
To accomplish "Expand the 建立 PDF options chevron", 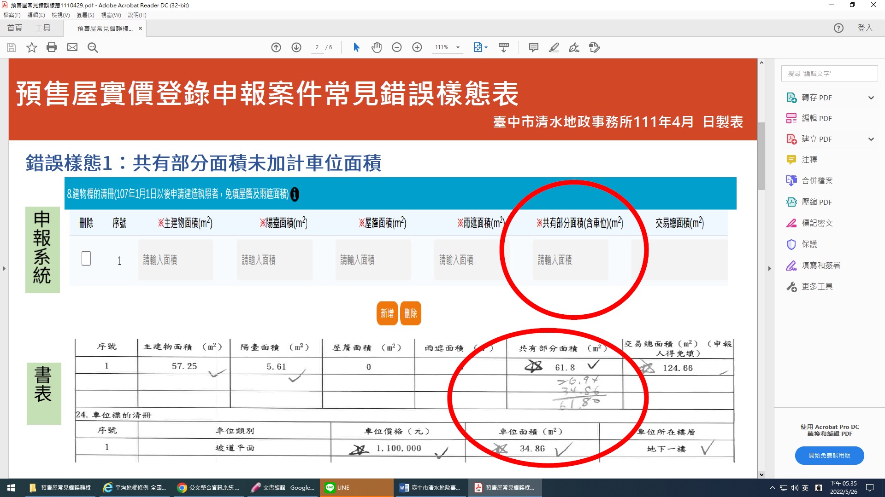I will pos(871,139).
